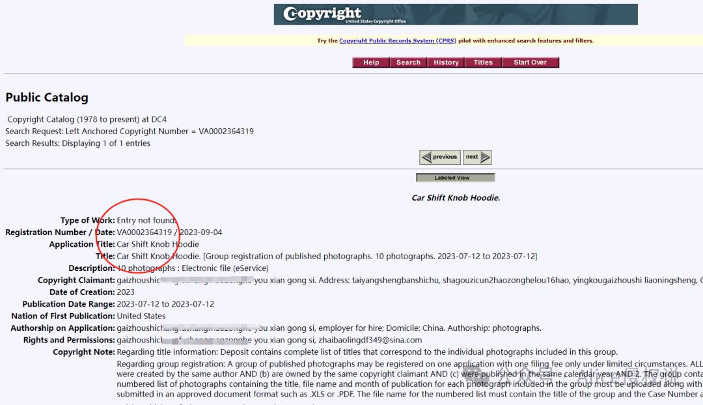This screenshot has height=405, width=703.
Task: Click the Copyright Office logo banner
Action: 455,14
